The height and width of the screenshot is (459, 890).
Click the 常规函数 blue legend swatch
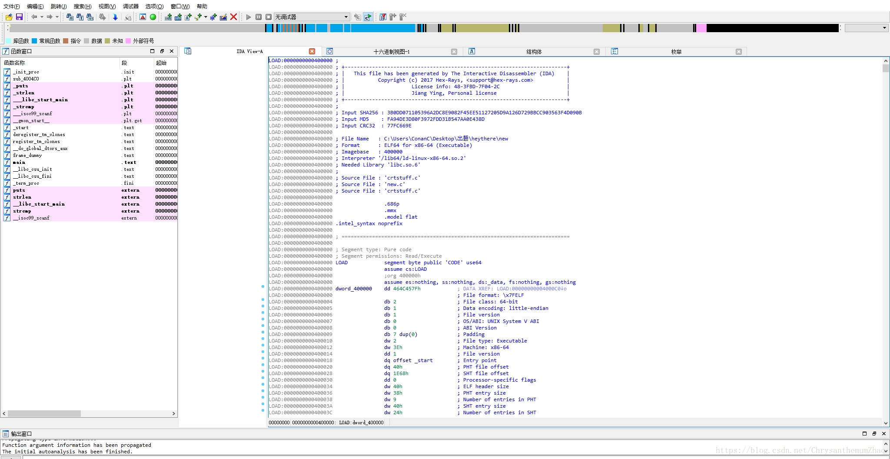(x=34, y=41)
